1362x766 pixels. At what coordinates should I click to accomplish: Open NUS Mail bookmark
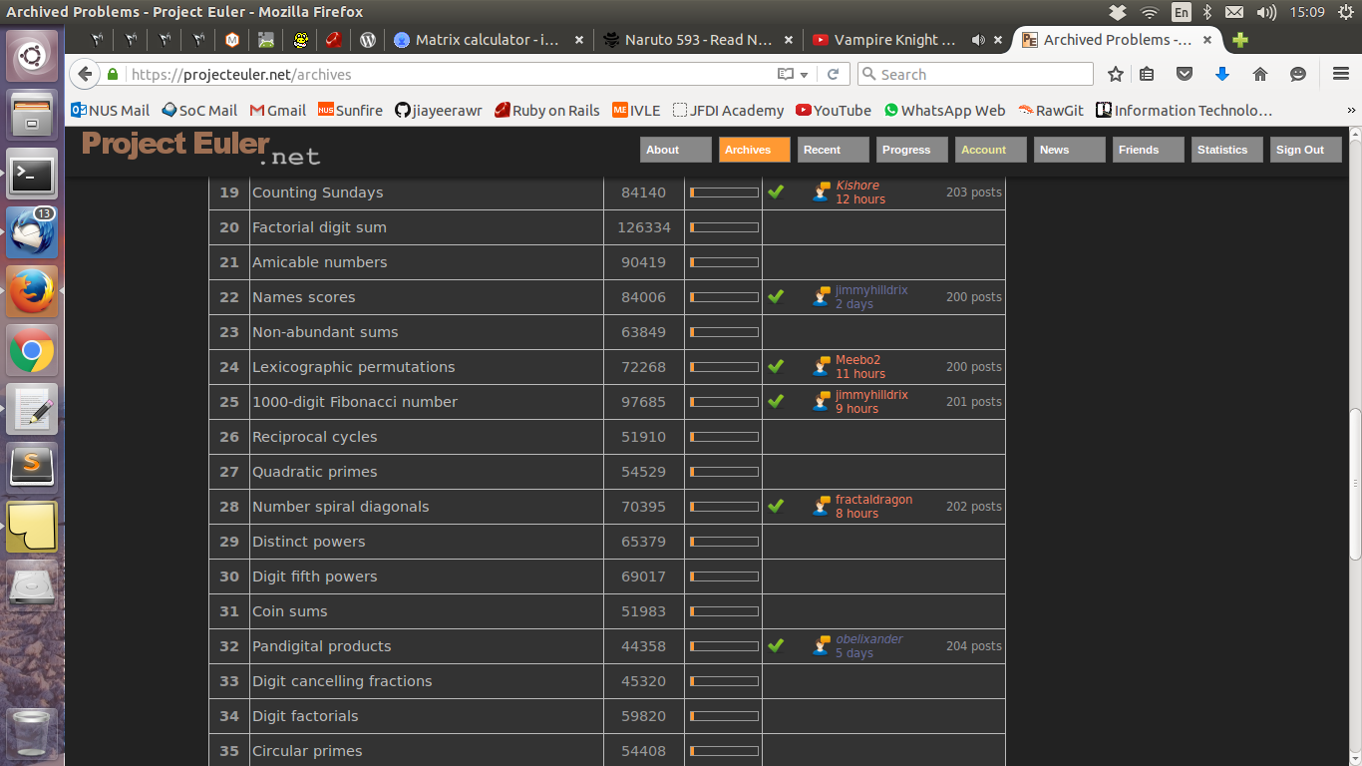click(111, 111)
